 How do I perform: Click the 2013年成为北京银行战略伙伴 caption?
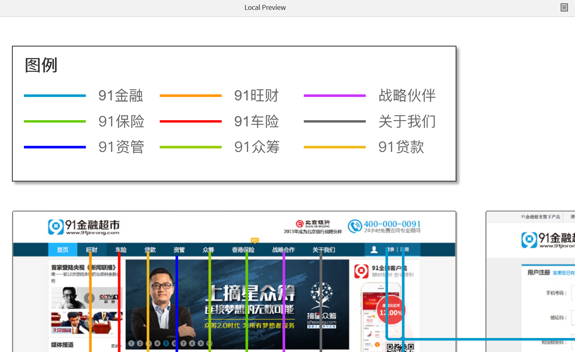point(313,231)
